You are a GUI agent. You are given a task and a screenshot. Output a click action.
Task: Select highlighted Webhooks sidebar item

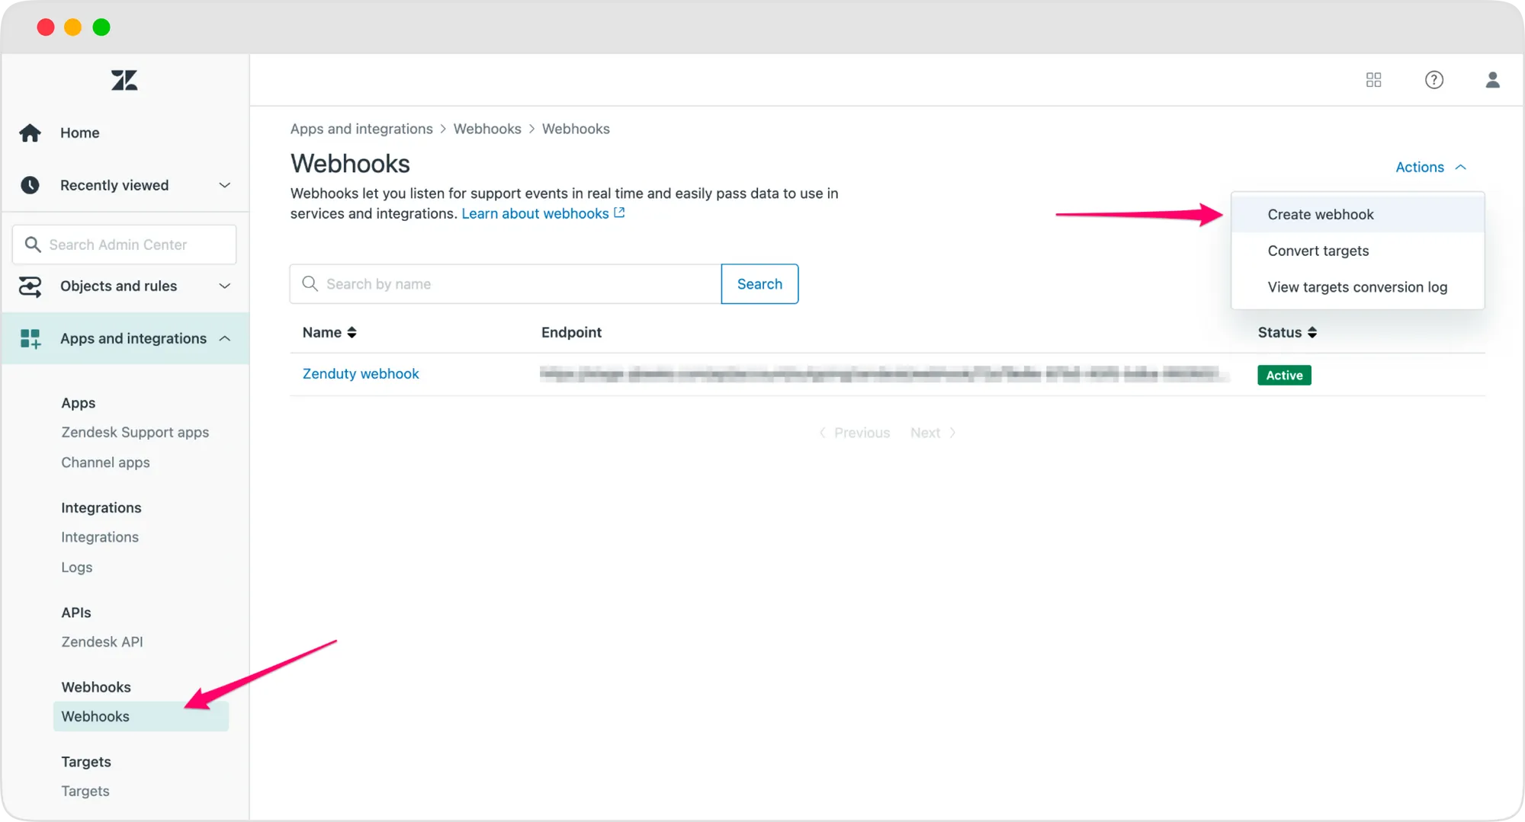(x=140, y=716)
